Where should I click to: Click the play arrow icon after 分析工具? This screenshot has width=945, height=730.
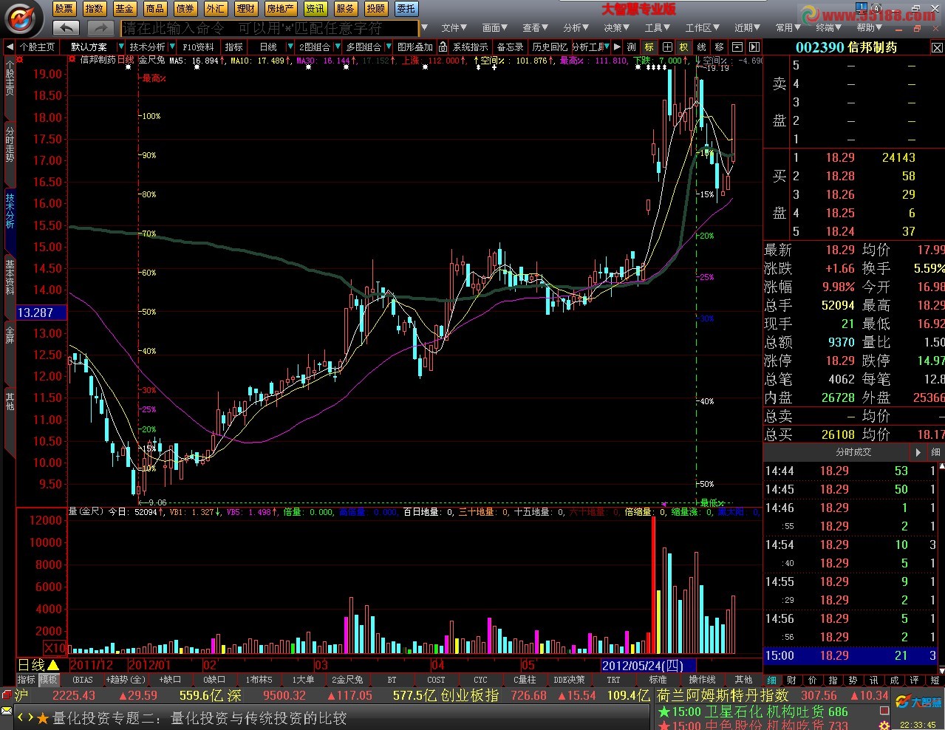click(617, 47)
